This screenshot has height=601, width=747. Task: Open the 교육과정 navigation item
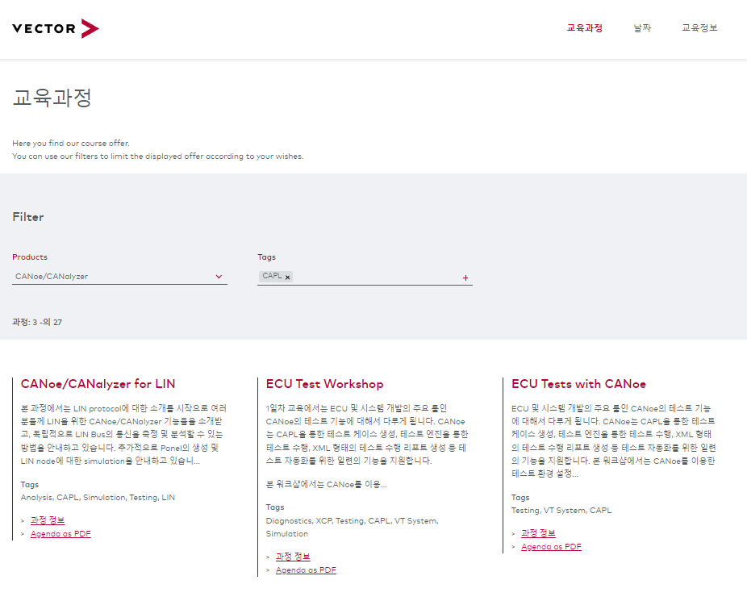585,28
